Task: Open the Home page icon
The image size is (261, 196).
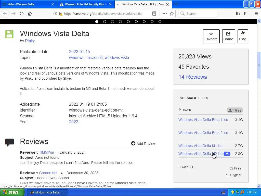Action: [30, 14]
